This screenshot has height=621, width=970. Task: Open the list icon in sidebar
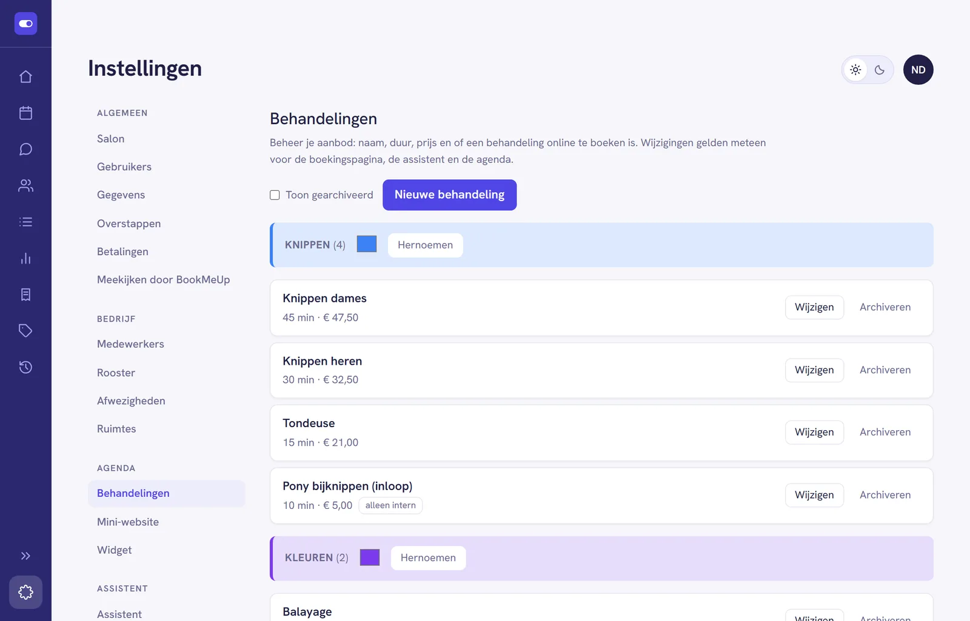coord(25,222)
